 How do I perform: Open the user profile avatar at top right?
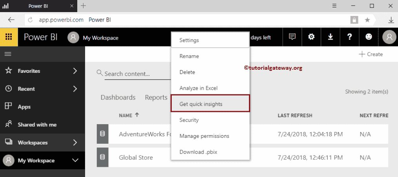pyautogui.click(x=389, y=37)
